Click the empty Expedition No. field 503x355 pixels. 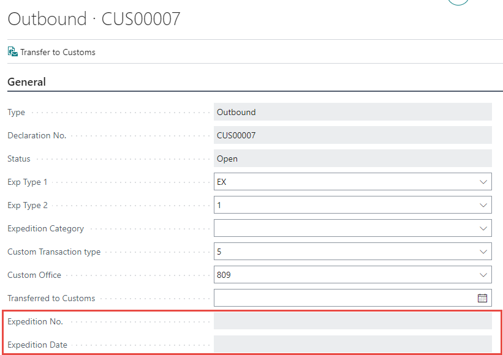[x=352, y=321]
